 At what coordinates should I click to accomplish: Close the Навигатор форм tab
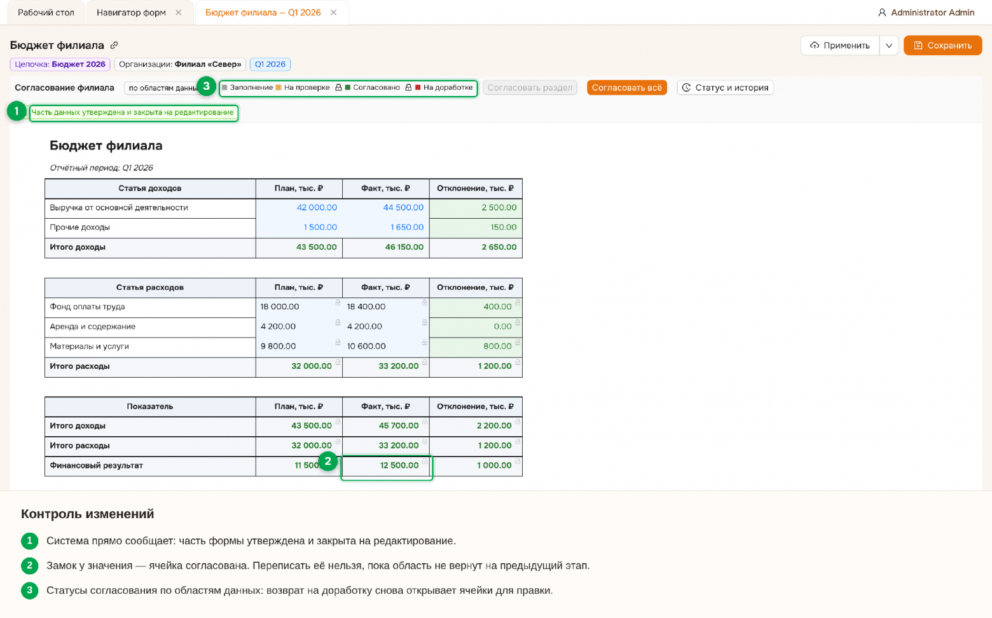(179, 13)
